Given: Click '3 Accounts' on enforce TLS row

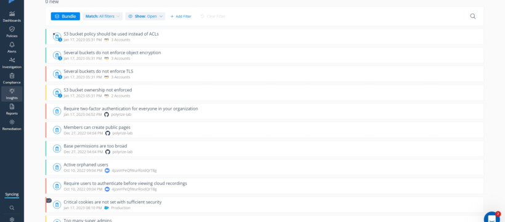Looking at the screenshot, I should [121, 77].
